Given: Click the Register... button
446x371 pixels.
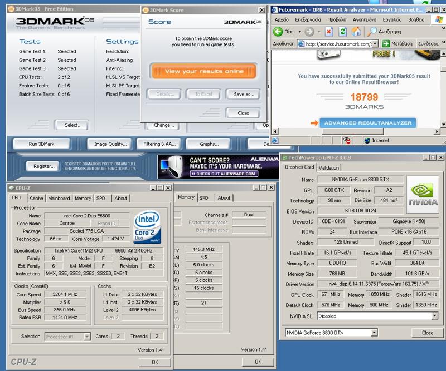Looking at the screenshot, I should [x=44, y=166].
